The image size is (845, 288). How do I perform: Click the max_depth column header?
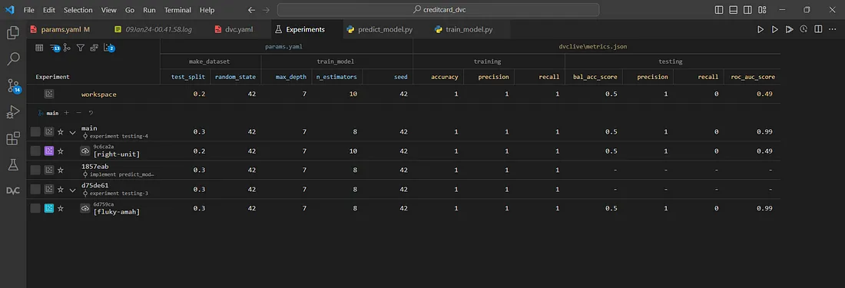click(290, 77)
